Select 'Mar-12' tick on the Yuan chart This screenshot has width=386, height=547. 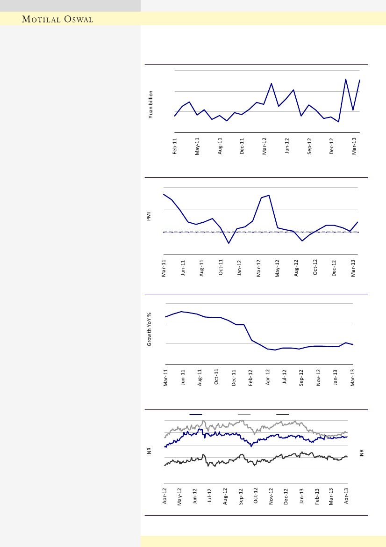click(x=264, y=146)
